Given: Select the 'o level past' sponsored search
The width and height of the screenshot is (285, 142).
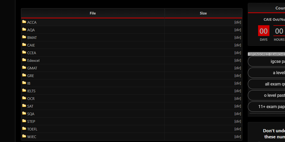Looking at the screenshot, I should (267, 95).
